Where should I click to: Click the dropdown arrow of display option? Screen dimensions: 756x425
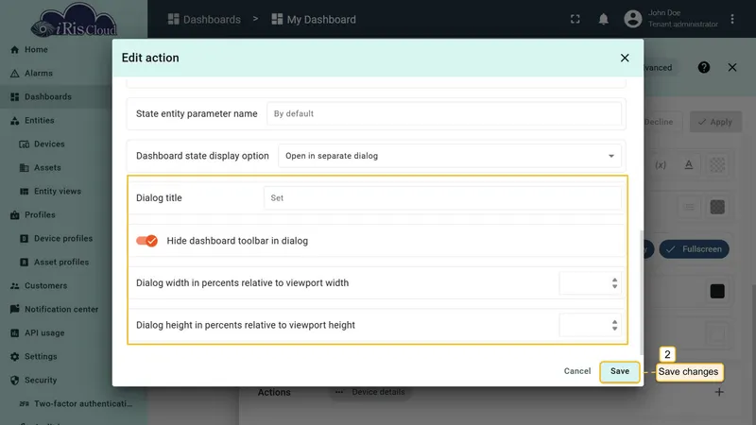pyautogui.click(x=610, y=156)
